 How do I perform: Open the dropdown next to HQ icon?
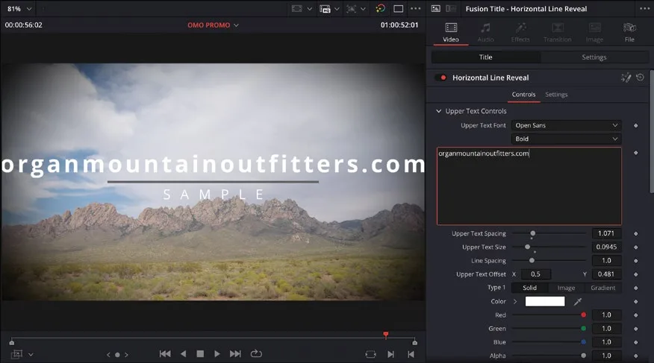tap(337, 9)
